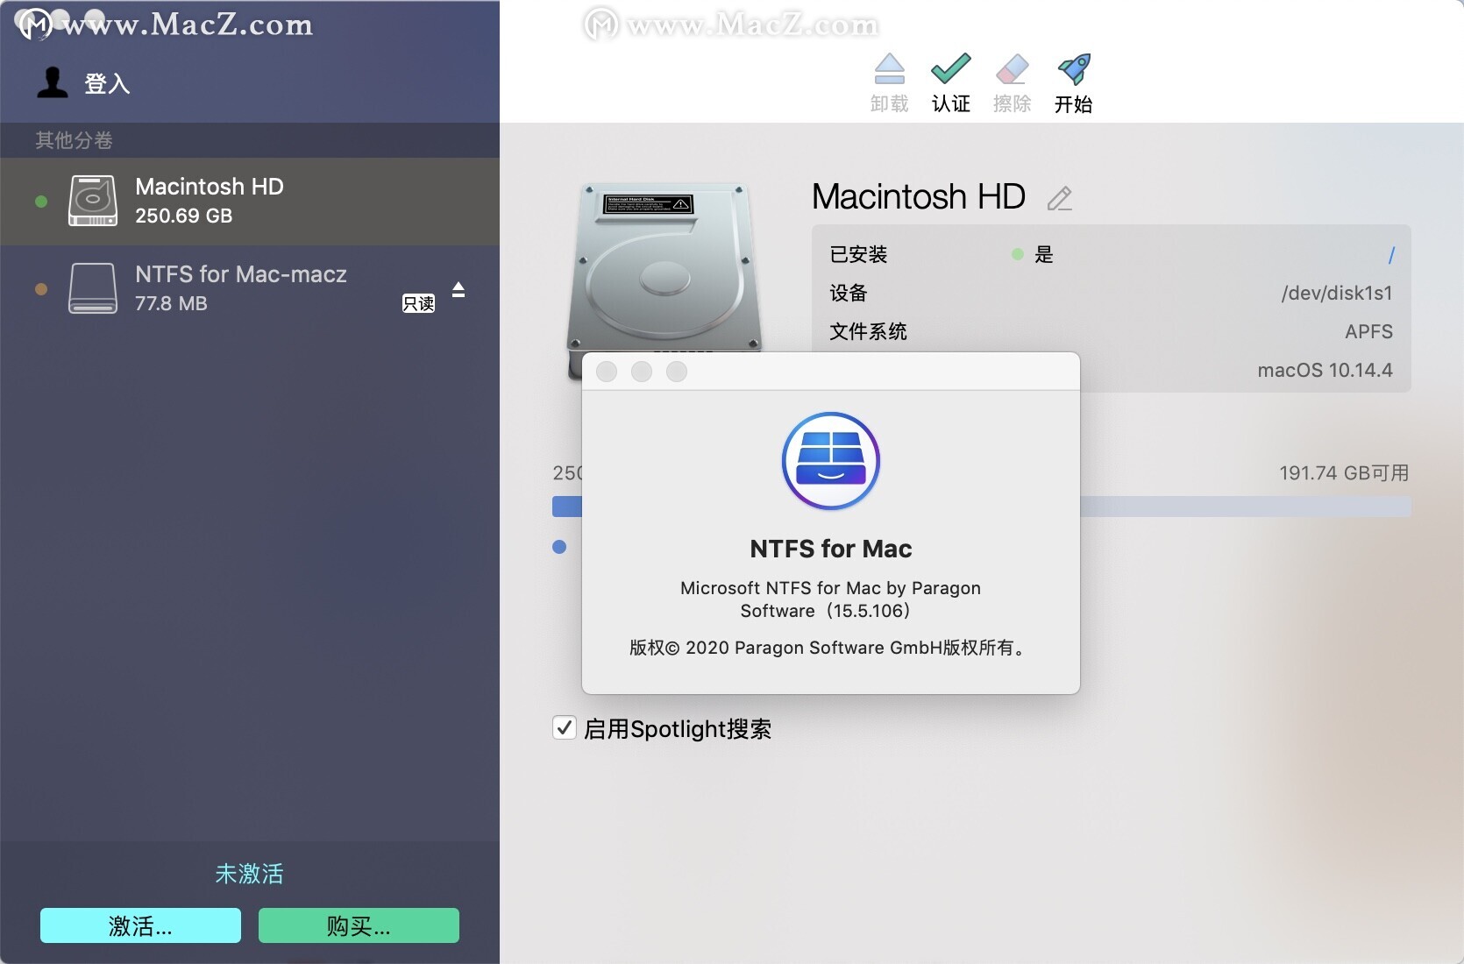
Task: Select NTFS for Mac-macz 77.8 MB volume row
Action: [x=250, y=289]
